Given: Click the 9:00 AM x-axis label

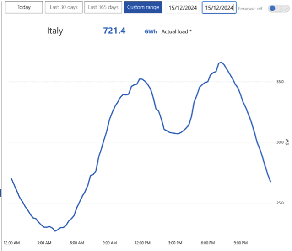Looking at the screenshot, I should [110, 243].
